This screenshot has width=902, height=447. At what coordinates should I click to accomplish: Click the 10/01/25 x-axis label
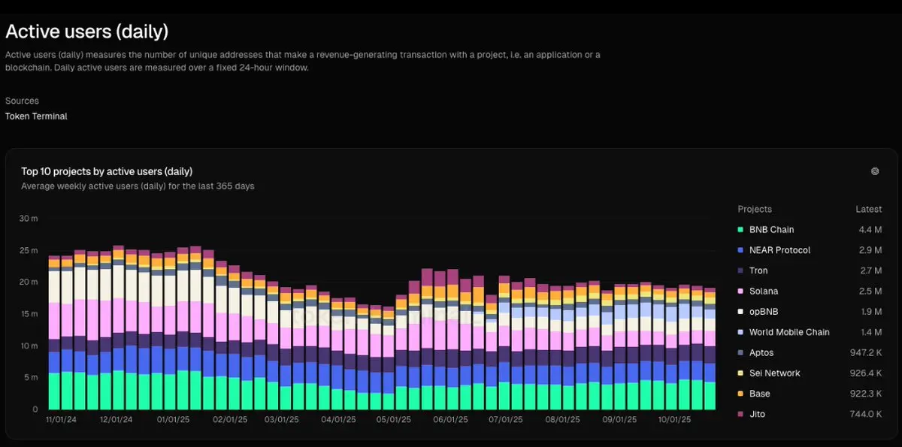click(x=674, y=420)
